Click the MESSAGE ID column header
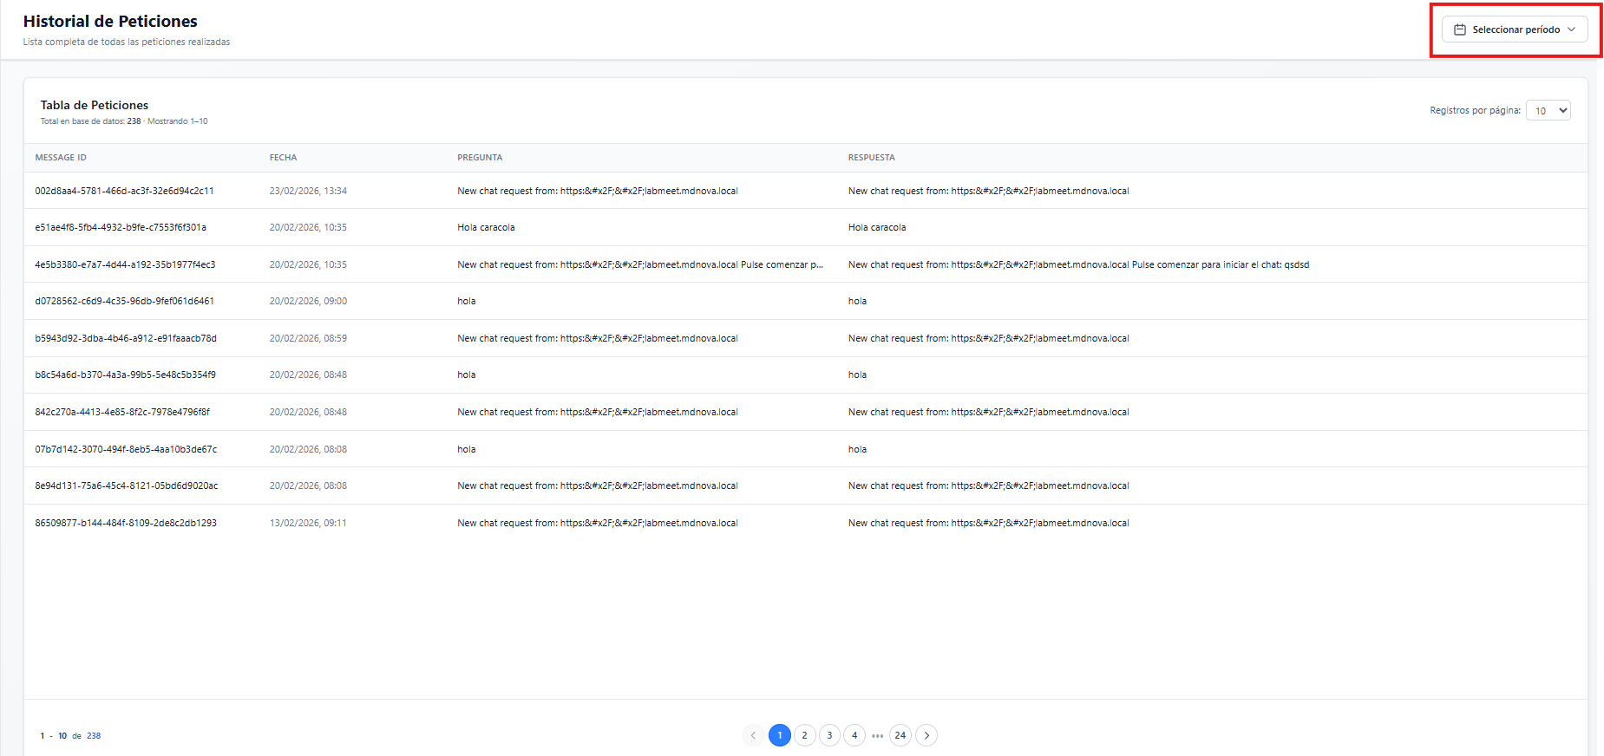 tap(61, 158)
